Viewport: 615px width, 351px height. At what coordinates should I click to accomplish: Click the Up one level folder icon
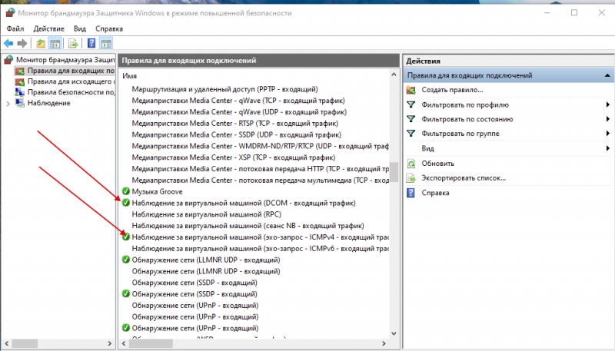click(42, 44)
